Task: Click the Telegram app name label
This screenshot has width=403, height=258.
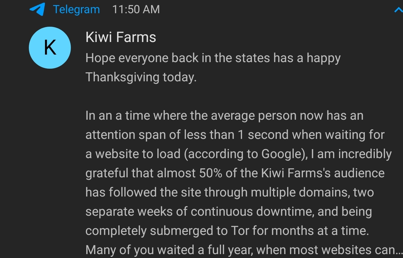Action: (x=76, y=9)
